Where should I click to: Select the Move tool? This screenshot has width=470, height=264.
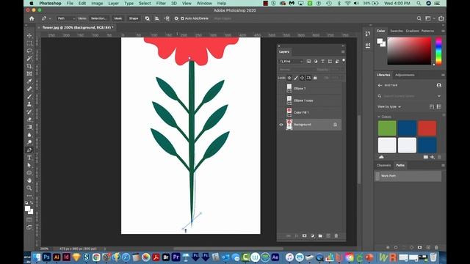[x=29, y=35]
